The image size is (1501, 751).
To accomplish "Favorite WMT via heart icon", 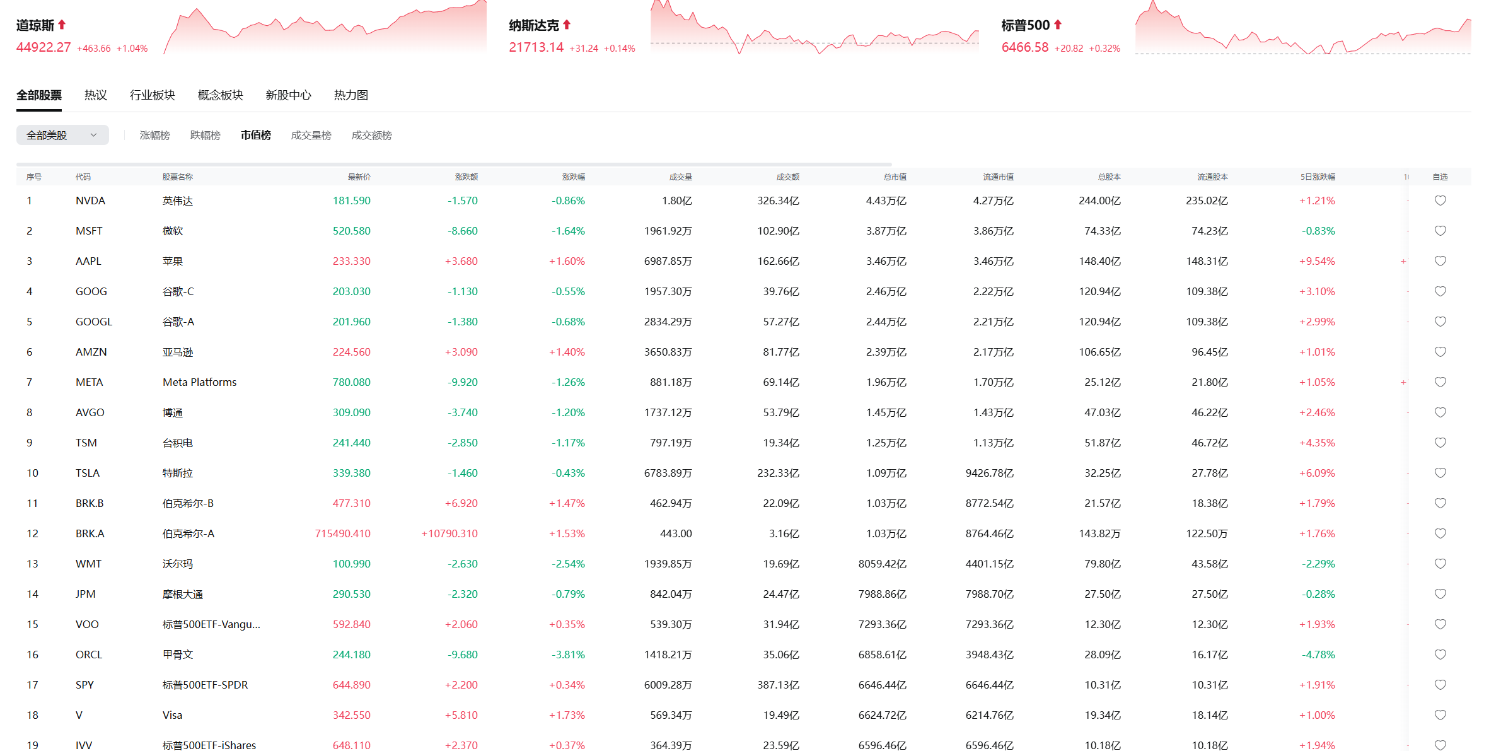I will click(x=1440, y=564).
